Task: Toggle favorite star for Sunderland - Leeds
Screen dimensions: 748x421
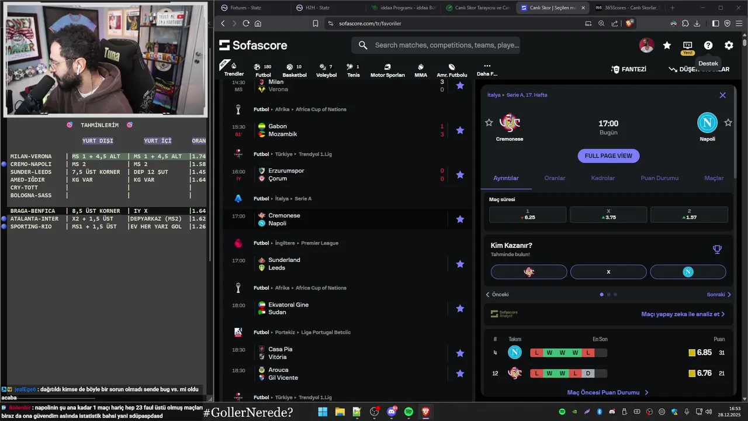Action: point(460,264)
